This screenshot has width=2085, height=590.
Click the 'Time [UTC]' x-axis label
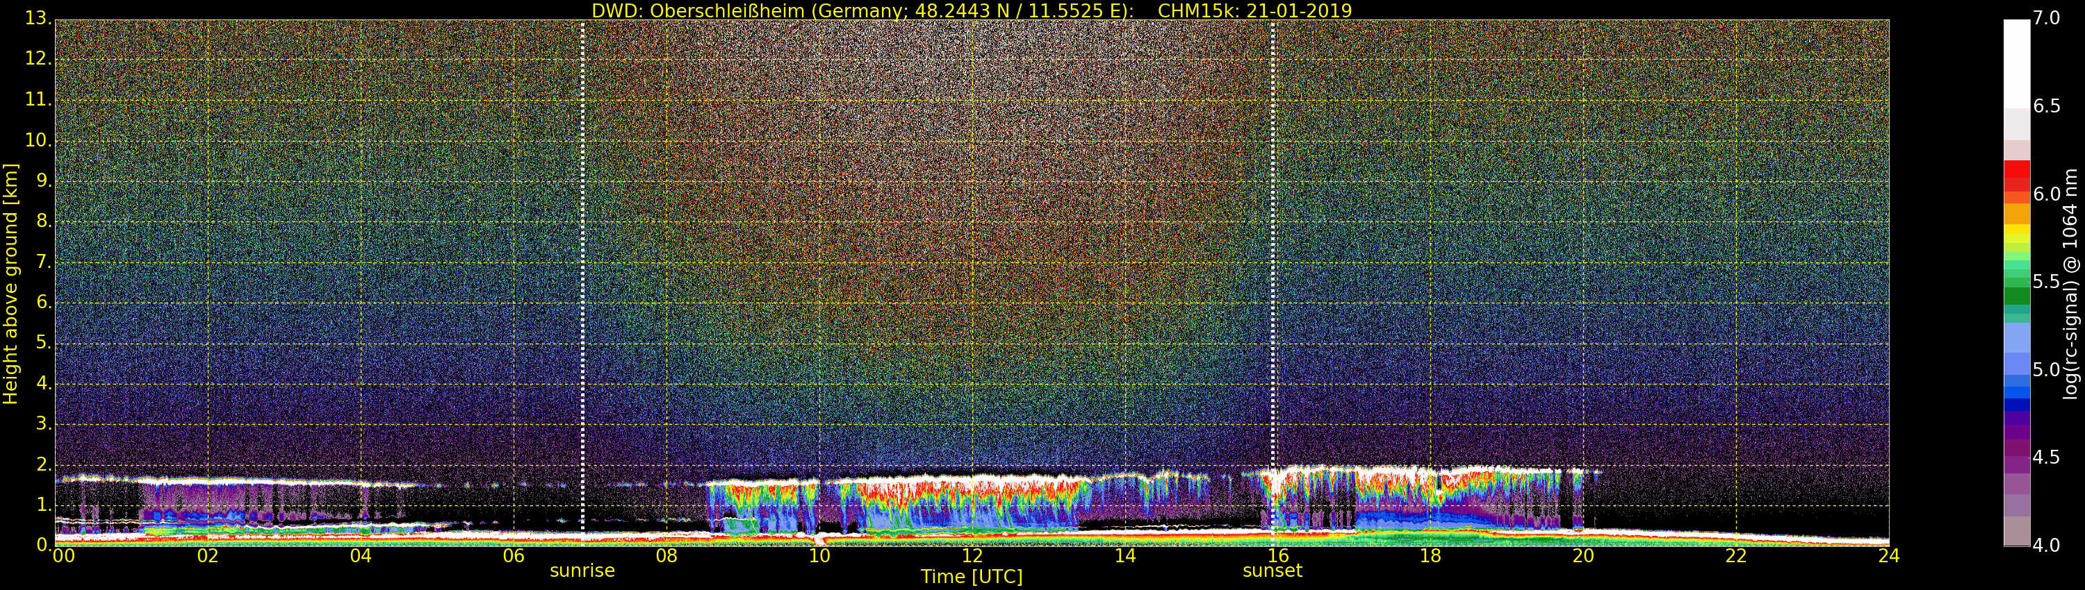[972, 577]
